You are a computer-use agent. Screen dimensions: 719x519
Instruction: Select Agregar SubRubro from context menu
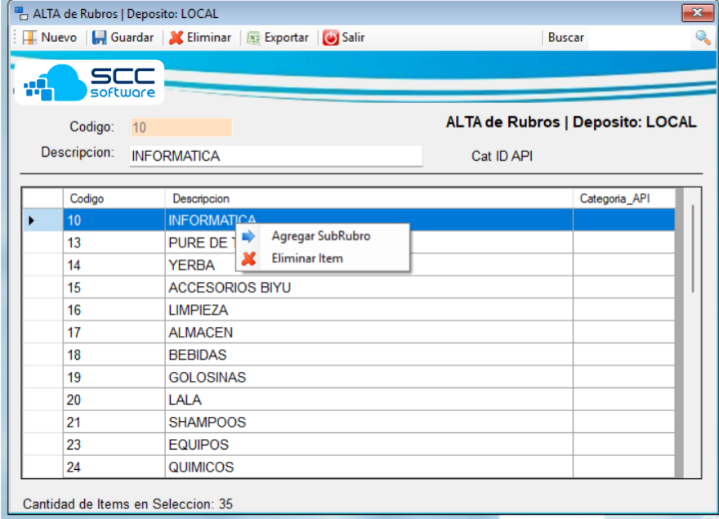pyautogui.click(x=320, y=236)
